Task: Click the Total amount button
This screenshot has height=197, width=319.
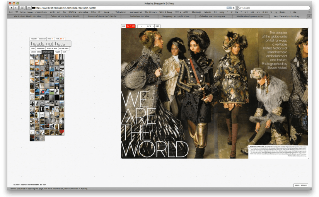Action: click(60, 39)
